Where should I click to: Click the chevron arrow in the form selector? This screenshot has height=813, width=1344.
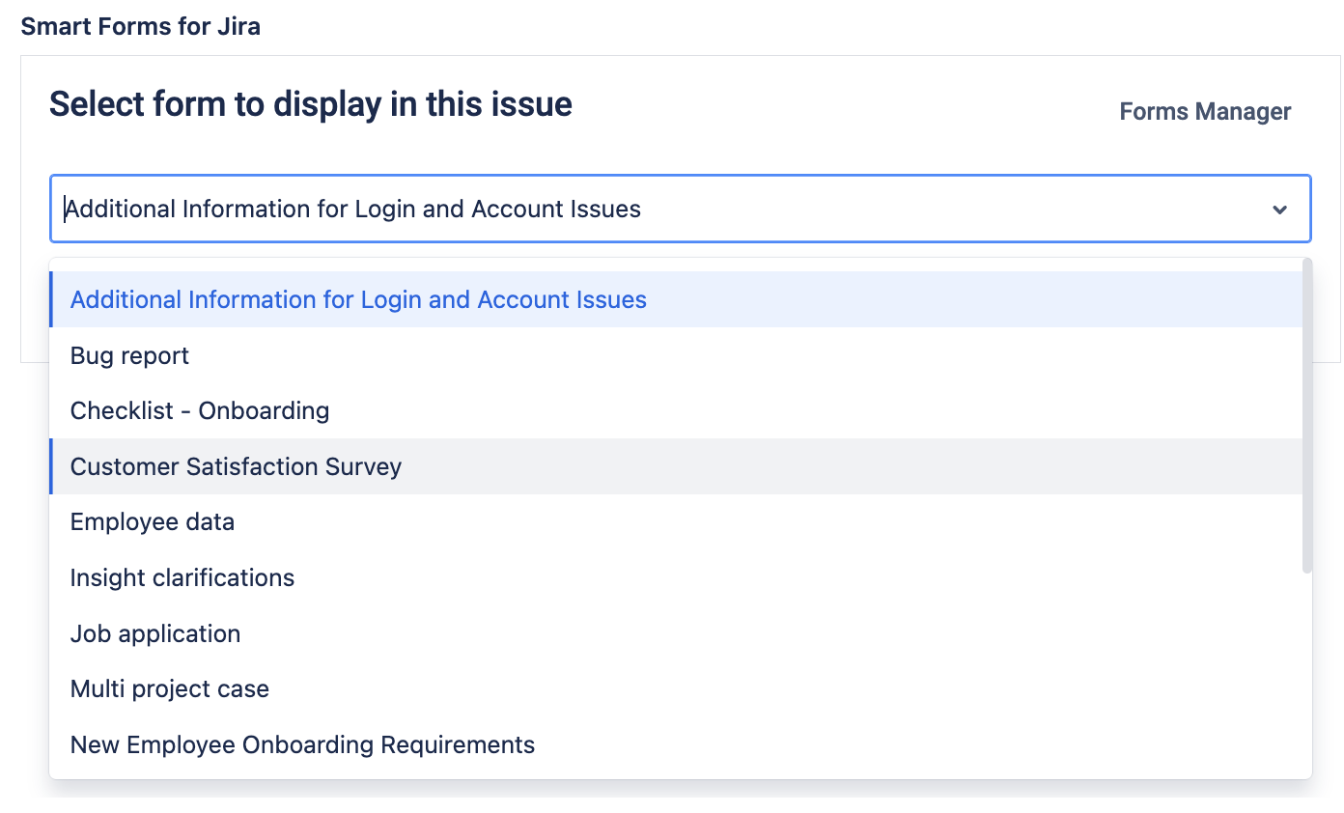point(1280,210)
